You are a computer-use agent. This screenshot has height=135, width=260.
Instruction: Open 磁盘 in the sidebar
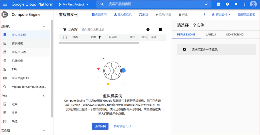(x=25, y=104)
